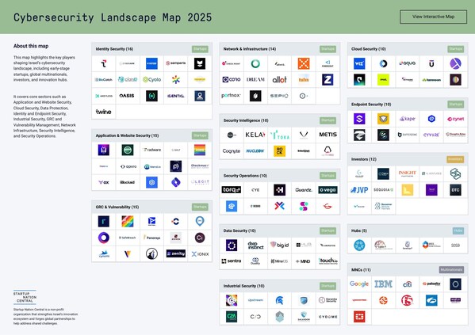Screen dimensions: 475x335
Task: Open the Wiz logo in Cloud Security
Action: (359, 63)
